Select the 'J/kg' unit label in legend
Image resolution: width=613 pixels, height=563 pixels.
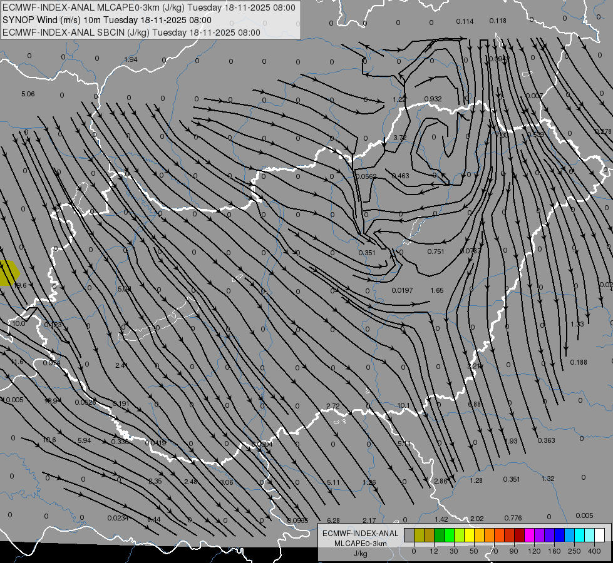click(x=361, y=554)
